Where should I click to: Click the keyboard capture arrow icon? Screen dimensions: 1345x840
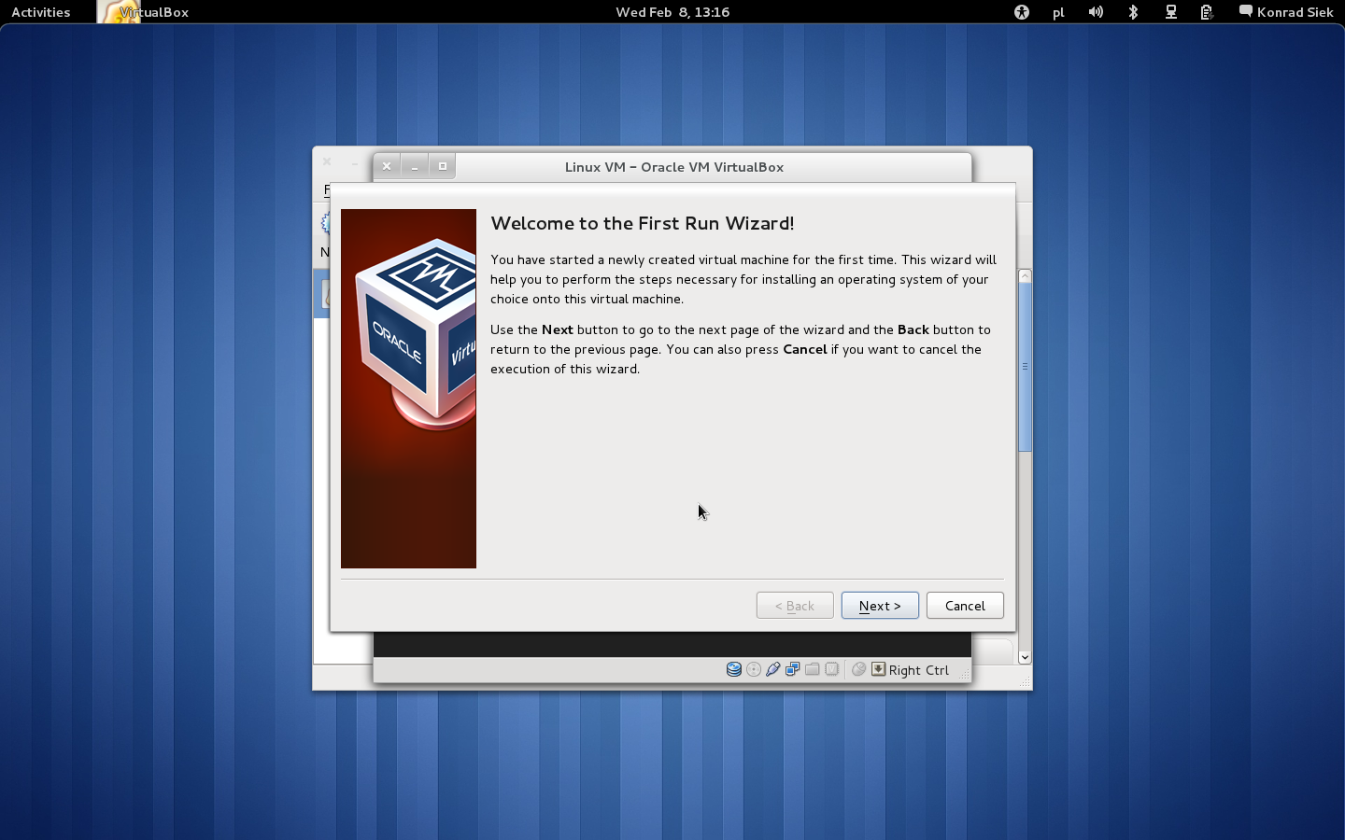tap(879, 669)
